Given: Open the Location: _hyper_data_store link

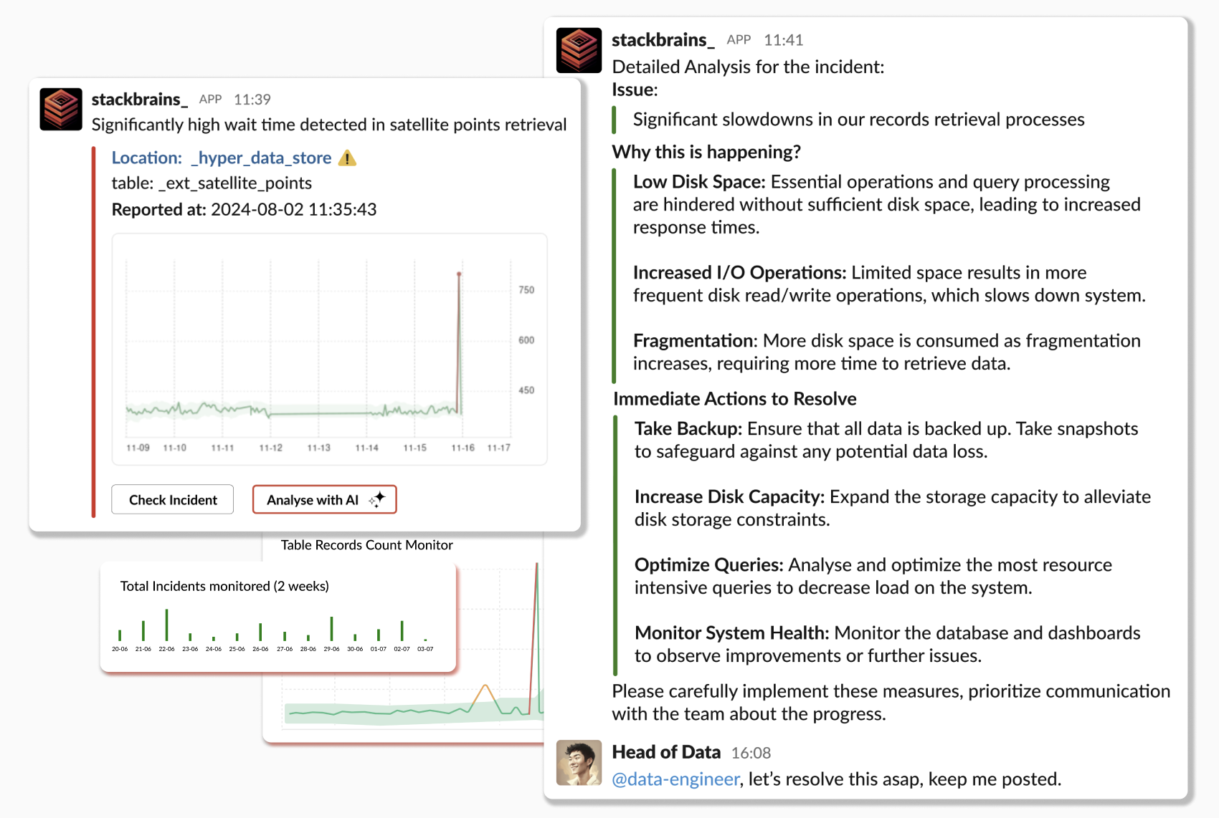Looking at the screenshot, I should point(221,158).
